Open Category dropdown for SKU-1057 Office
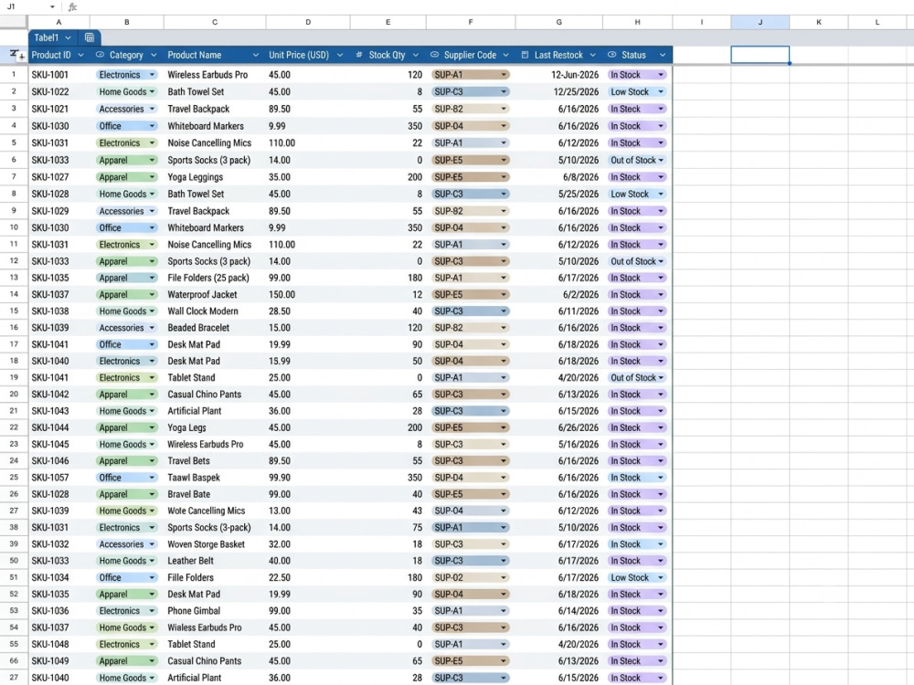The image size is (914, 685). coord(152,478)
